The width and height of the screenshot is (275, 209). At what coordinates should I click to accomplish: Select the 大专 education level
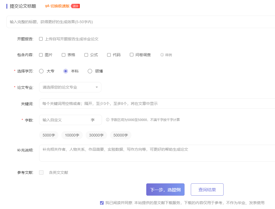tap(41, 71)
